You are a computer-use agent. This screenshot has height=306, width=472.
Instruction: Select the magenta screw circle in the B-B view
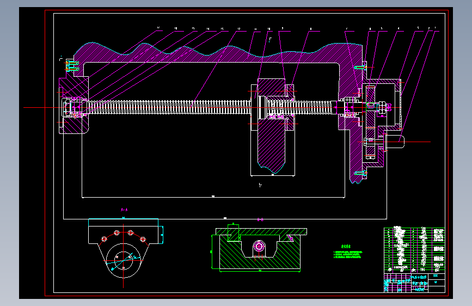[259, 246]
